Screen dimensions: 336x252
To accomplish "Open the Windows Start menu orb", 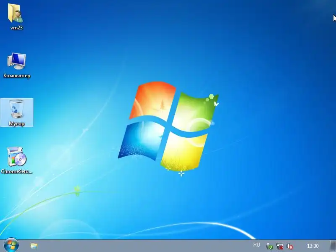I will [x=11, y=245].
